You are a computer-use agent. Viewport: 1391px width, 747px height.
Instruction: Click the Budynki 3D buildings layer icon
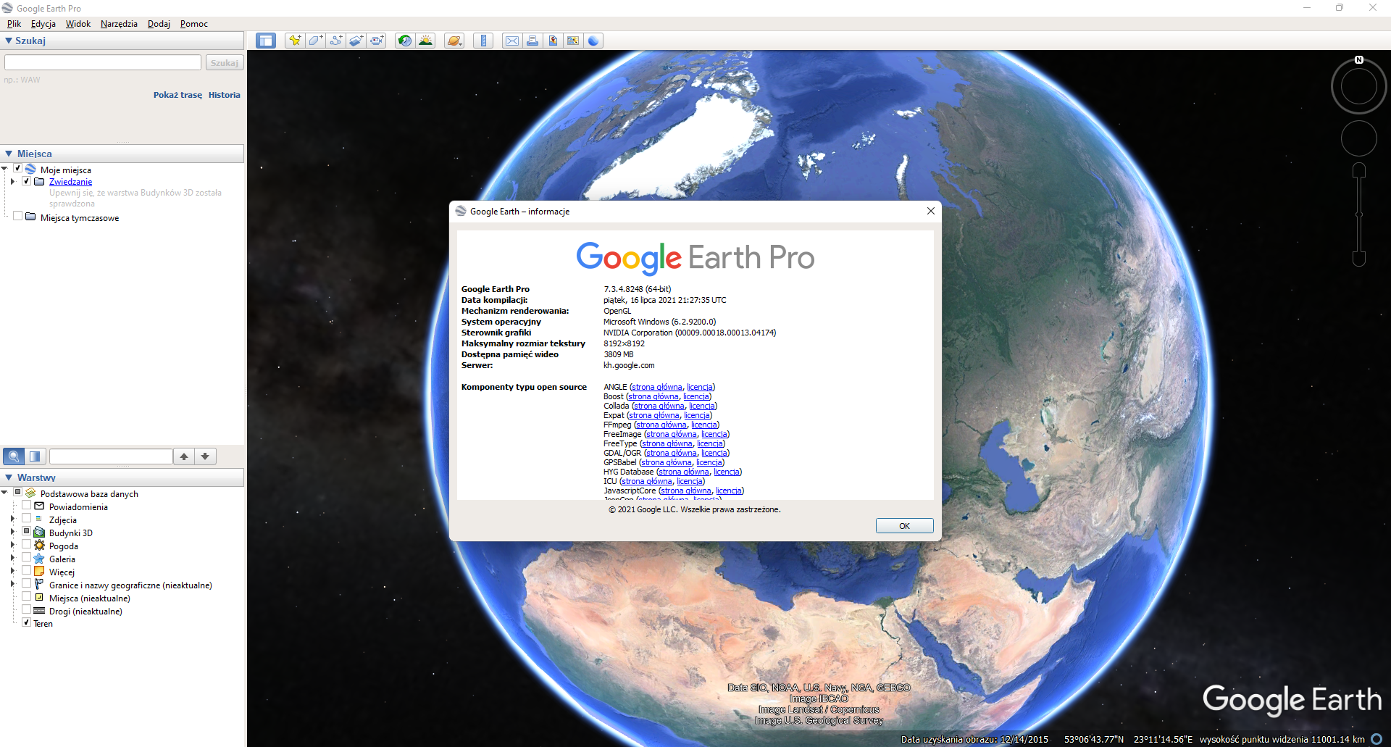click(39, 533)
